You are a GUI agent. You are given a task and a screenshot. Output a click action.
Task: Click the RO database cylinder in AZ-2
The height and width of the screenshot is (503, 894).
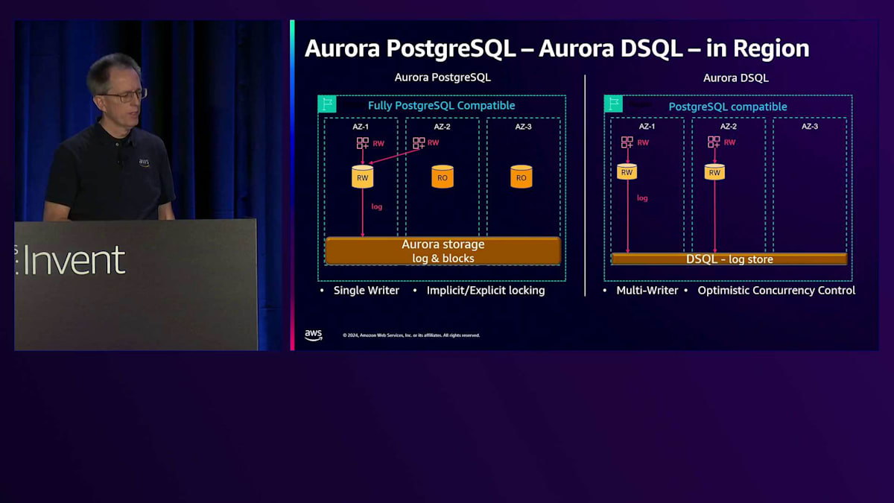tap(443, 177)
